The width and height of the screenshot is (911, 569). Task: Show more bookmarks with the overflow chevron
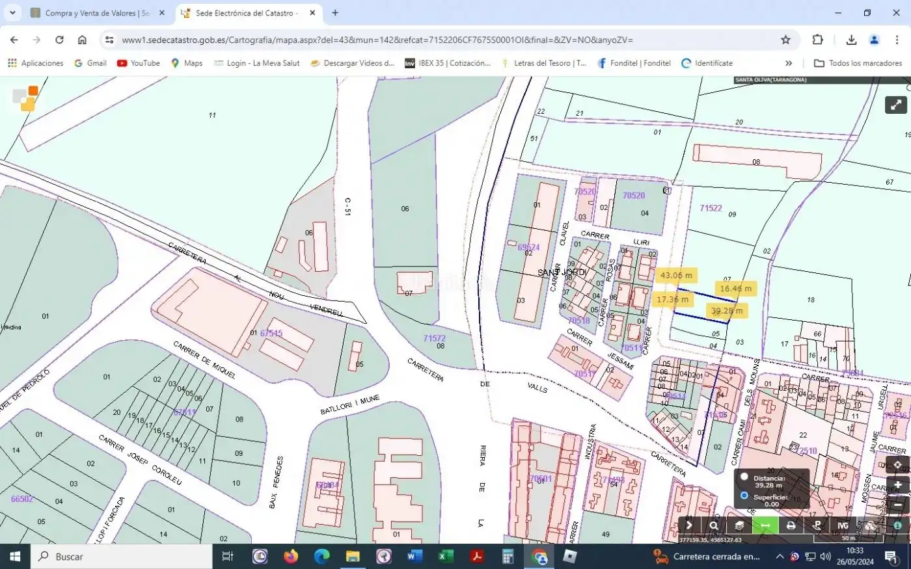coord(789,63)
